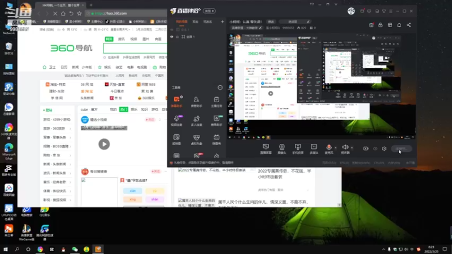Open the 榜单助手 ranking helper tool
This screenshot has height=254, width=452.
pos(216,120)
